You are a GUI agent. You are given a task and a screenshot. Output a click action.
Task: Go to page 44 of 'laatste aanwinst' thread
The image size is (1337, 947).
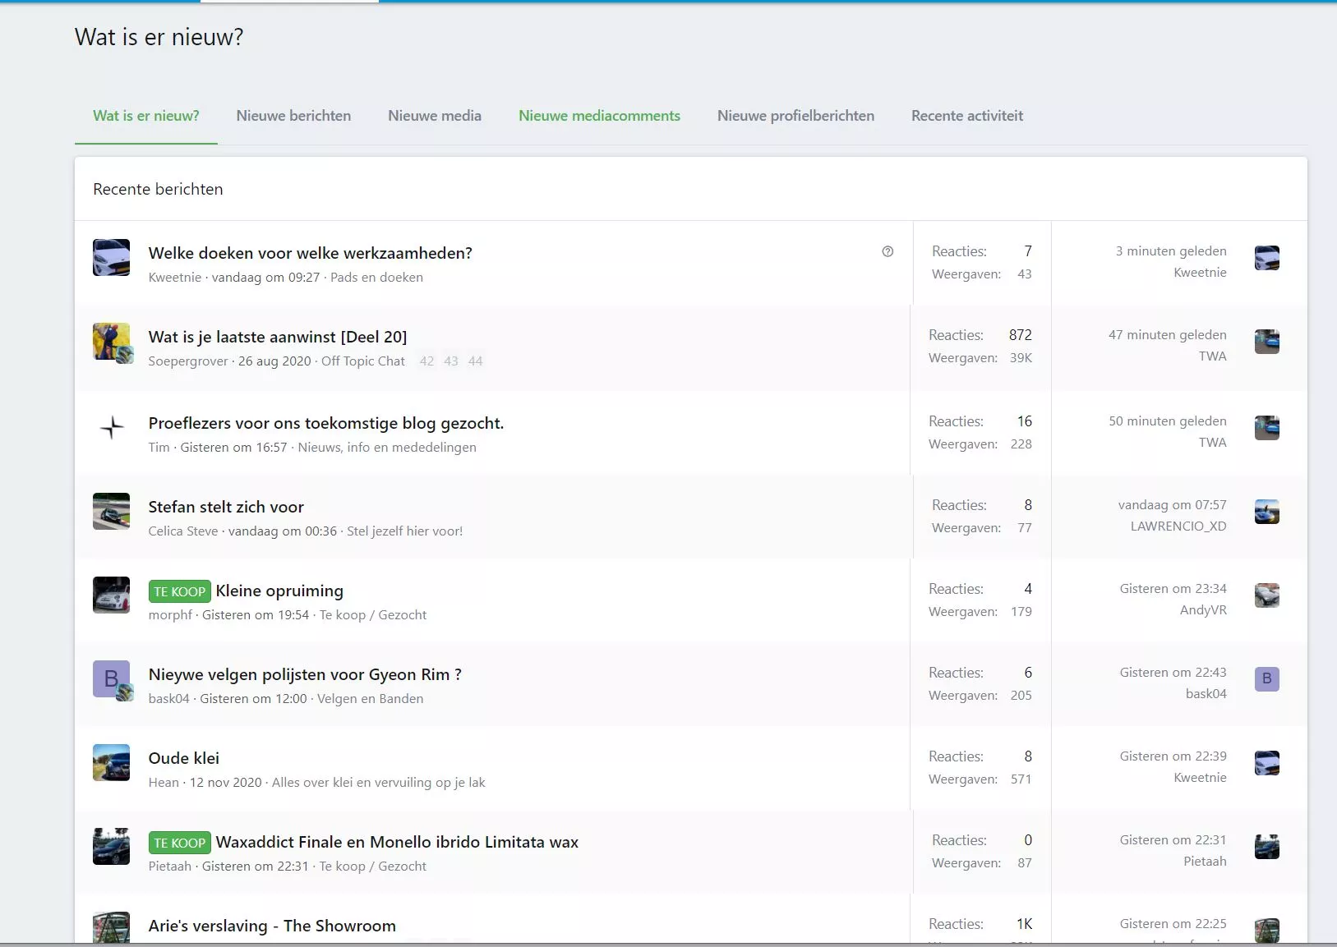475,361
